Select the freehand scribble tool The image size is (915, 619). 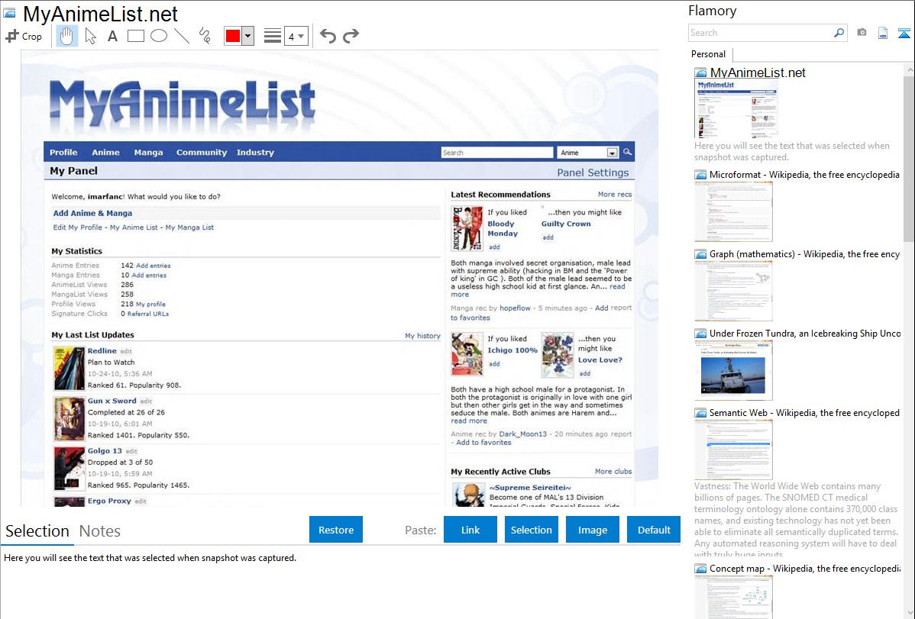click(205, 36)
